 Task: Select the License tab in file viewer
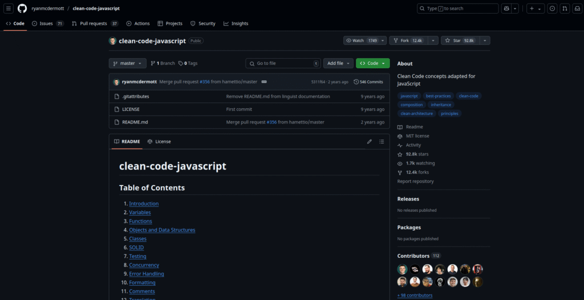click(159, 142)
